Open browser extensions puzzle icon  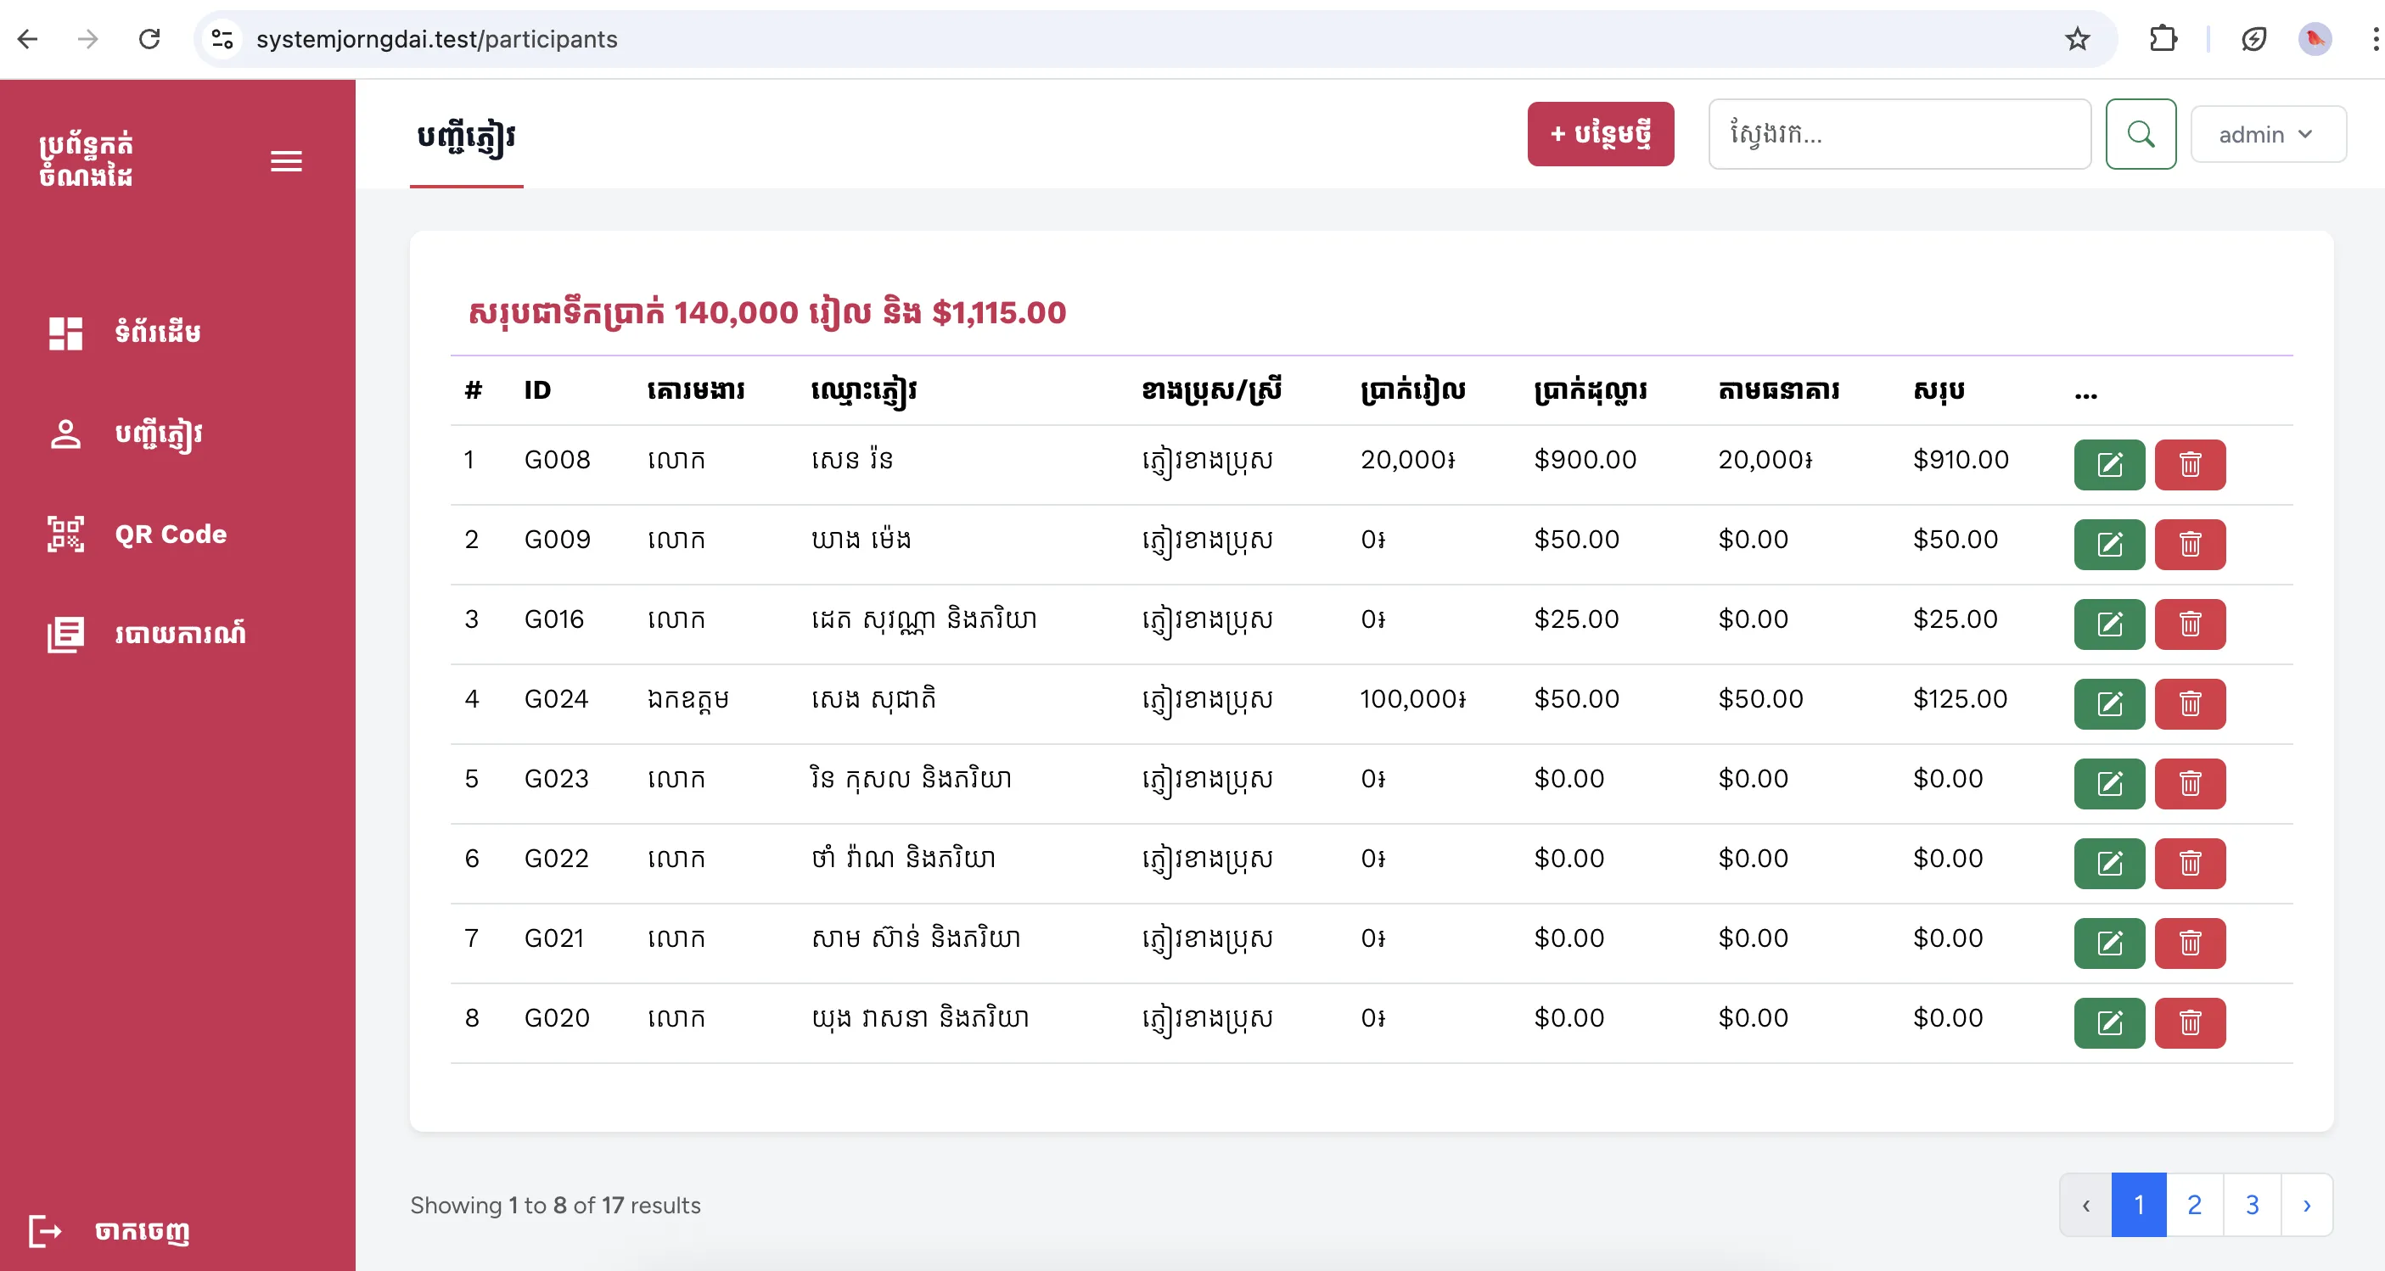2163,39
